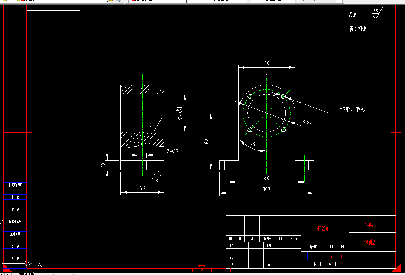The height and width of the screenshot is (275, 405).
Task: Select the 2-φ9 hole annotation
Action: click(x=172, y=151)
